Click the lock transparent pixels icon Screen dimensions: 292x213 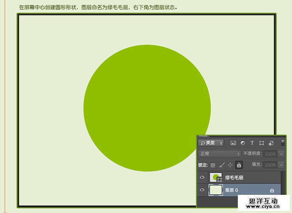coord(213,165)
